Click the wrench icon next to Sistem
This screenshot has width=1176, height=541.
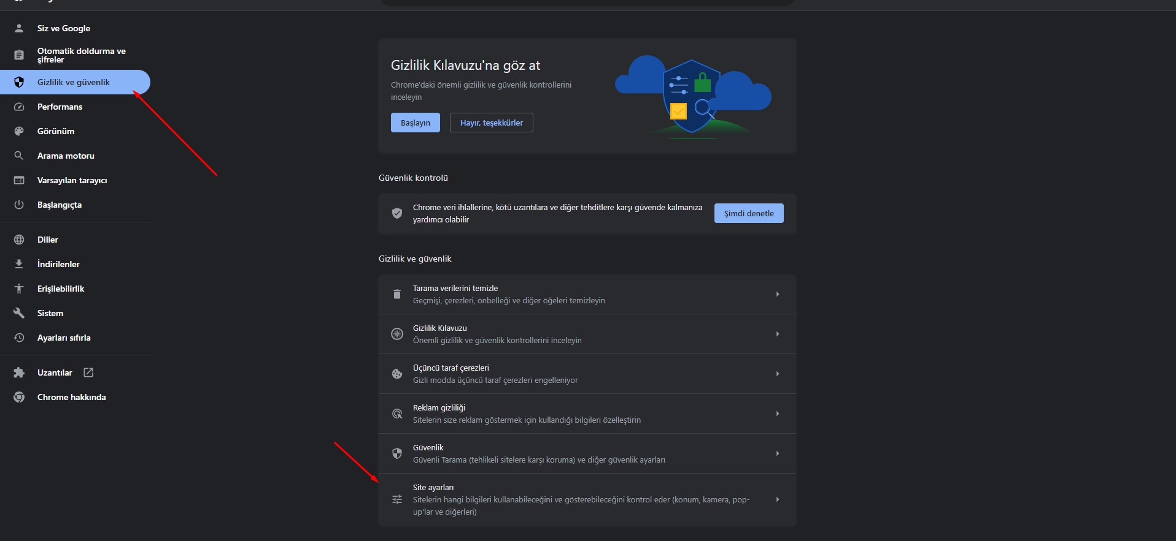(19, 313)
